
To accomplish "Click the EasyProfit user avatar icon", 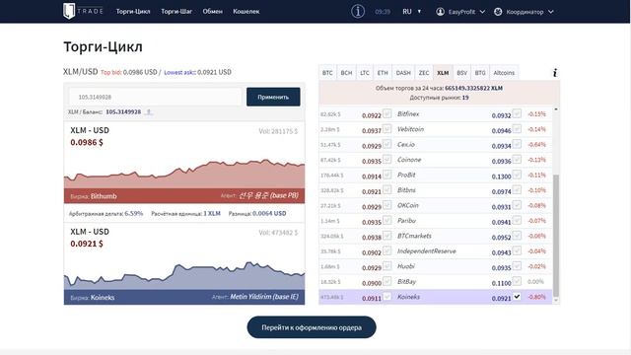I will (441, 12).
